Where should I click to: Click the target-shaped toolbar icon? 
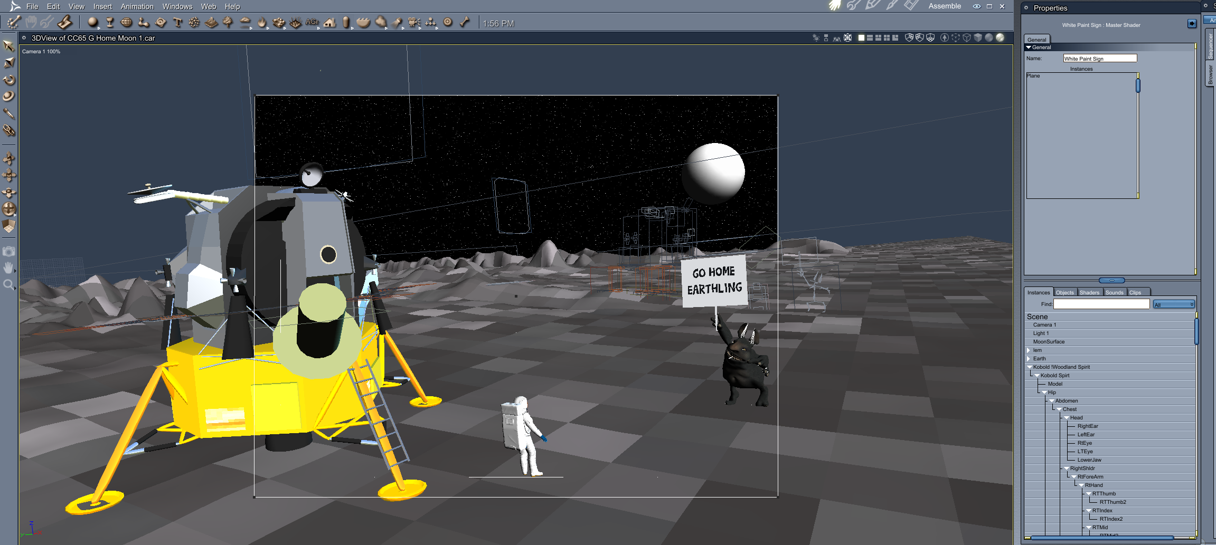point(448,22)
